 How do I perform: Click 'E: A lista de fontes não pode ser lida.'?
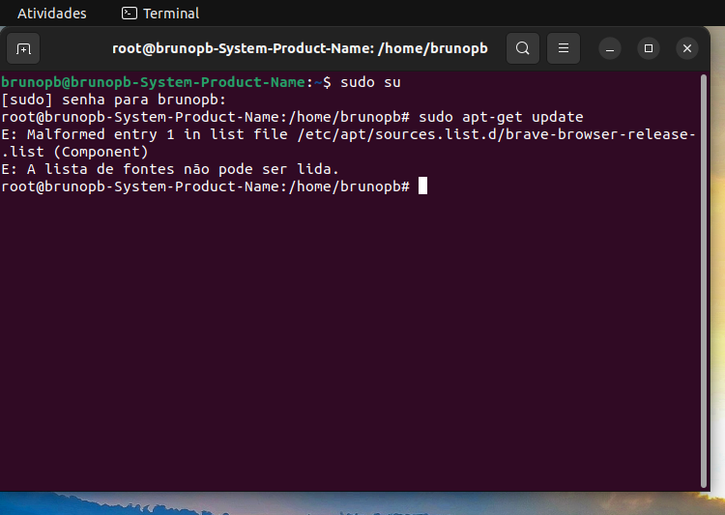pos(170,169)
